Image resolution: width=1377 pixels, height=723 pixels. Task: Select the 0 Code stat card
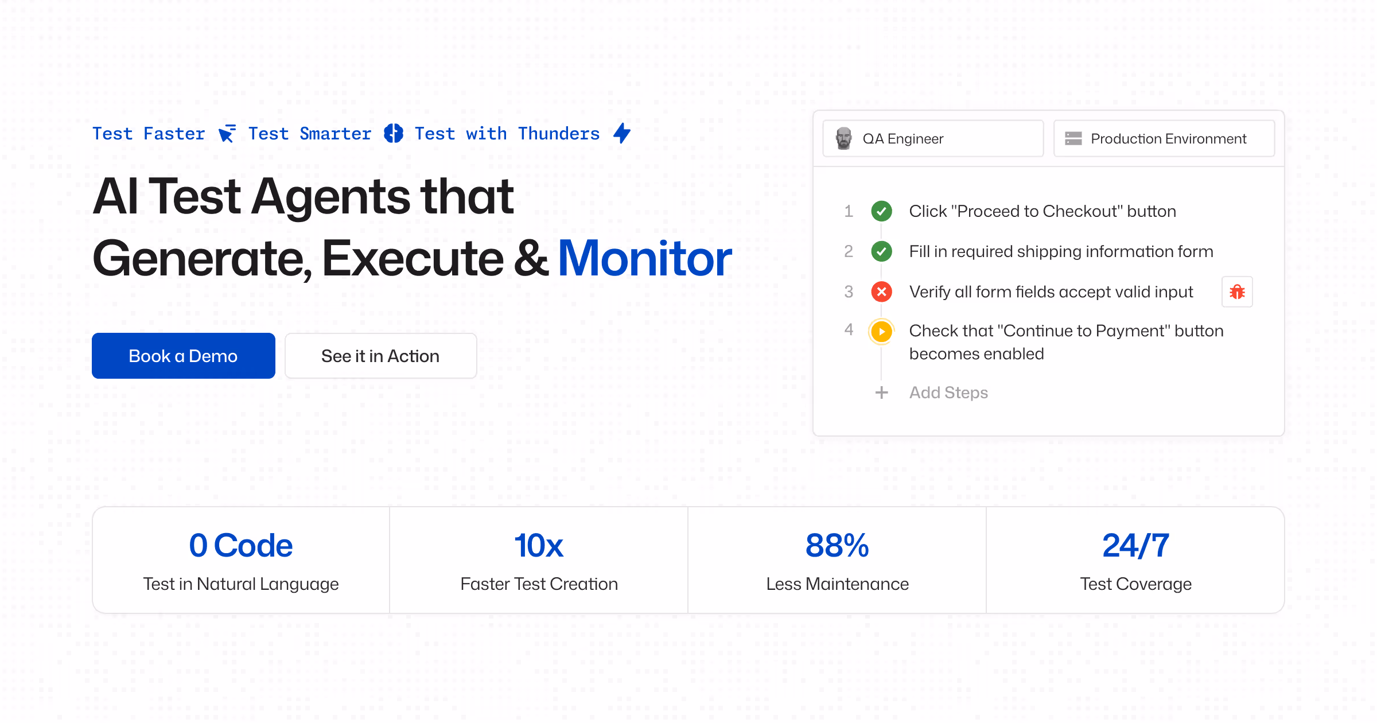click(241, 561)
